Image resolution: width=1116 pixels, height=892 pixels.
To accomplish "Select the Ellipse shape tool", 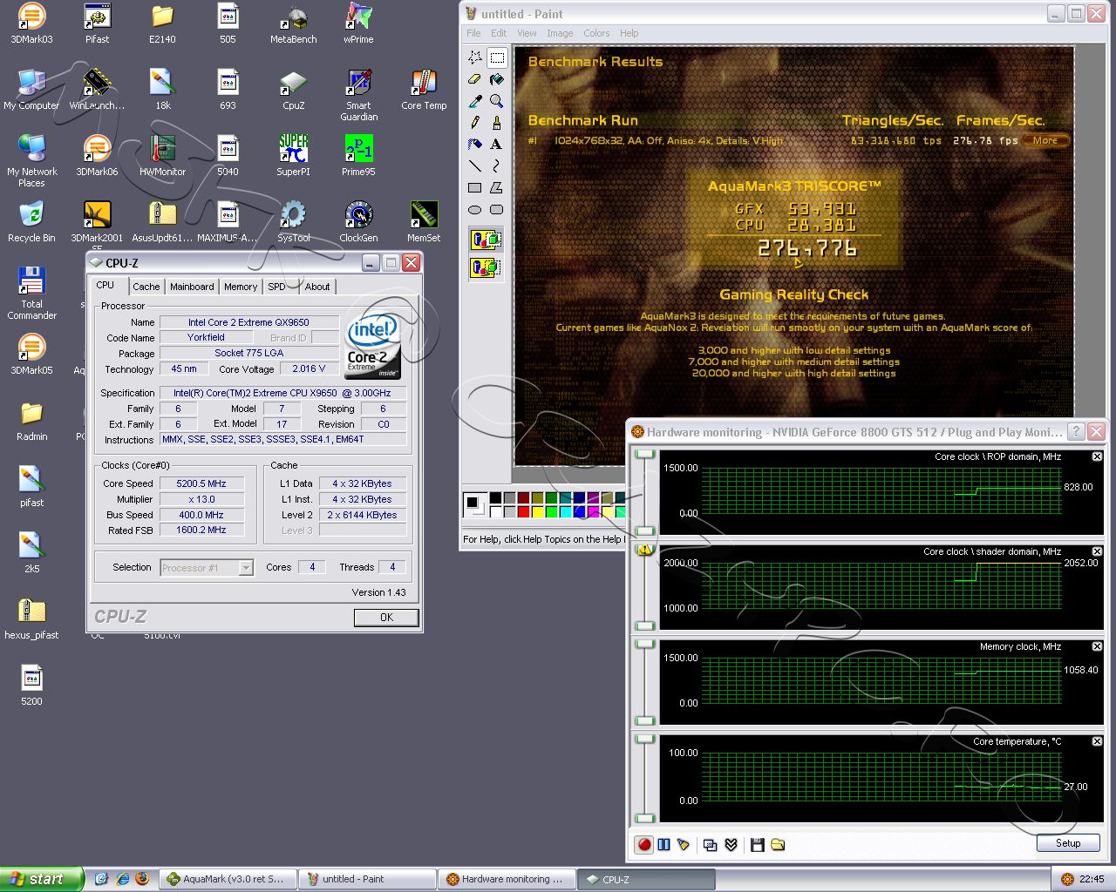I will pyautogui.click(x=475, y=209).
